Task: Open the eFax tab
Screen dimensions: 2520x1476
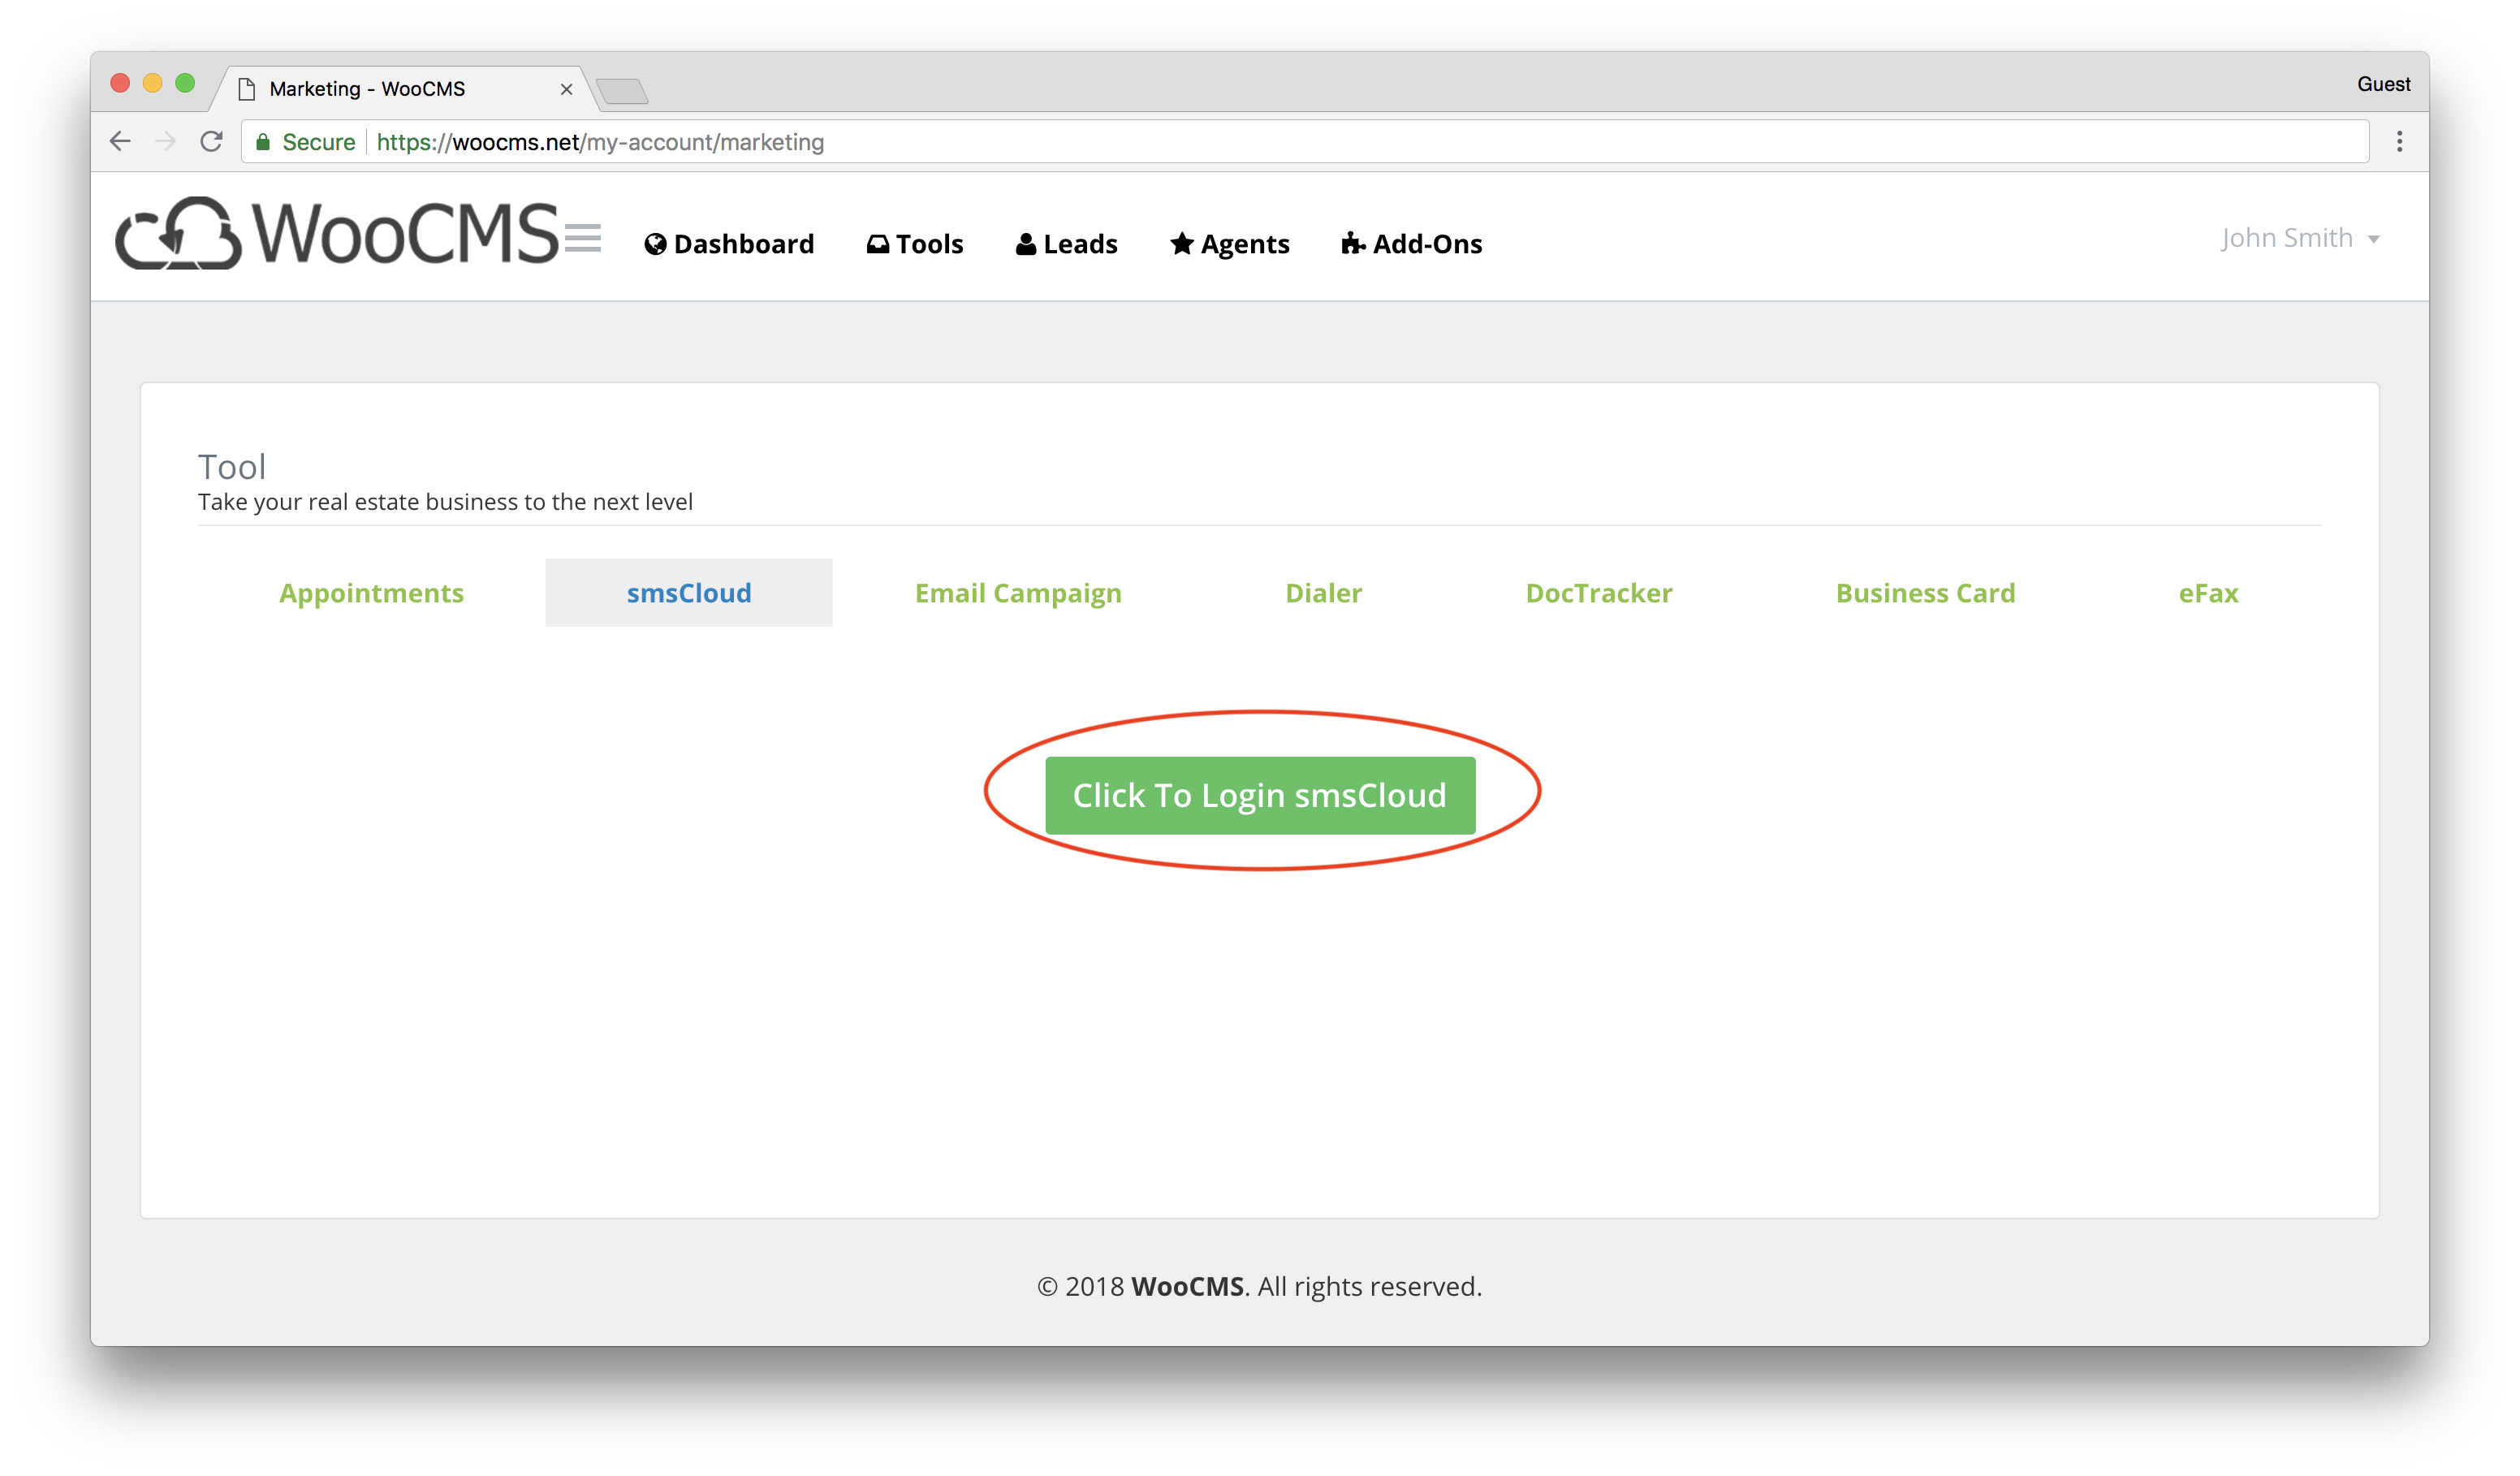Action: (2208, 593)
